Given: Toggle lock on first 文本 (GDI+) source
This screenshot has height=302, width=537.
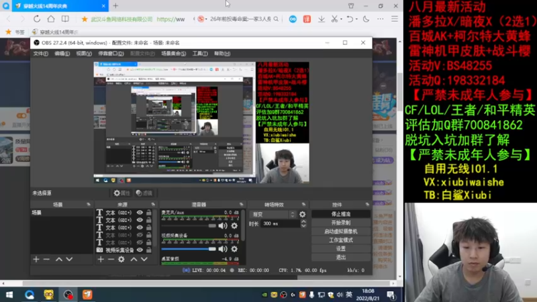Looking at the screenshot, I should click(149, 212).
